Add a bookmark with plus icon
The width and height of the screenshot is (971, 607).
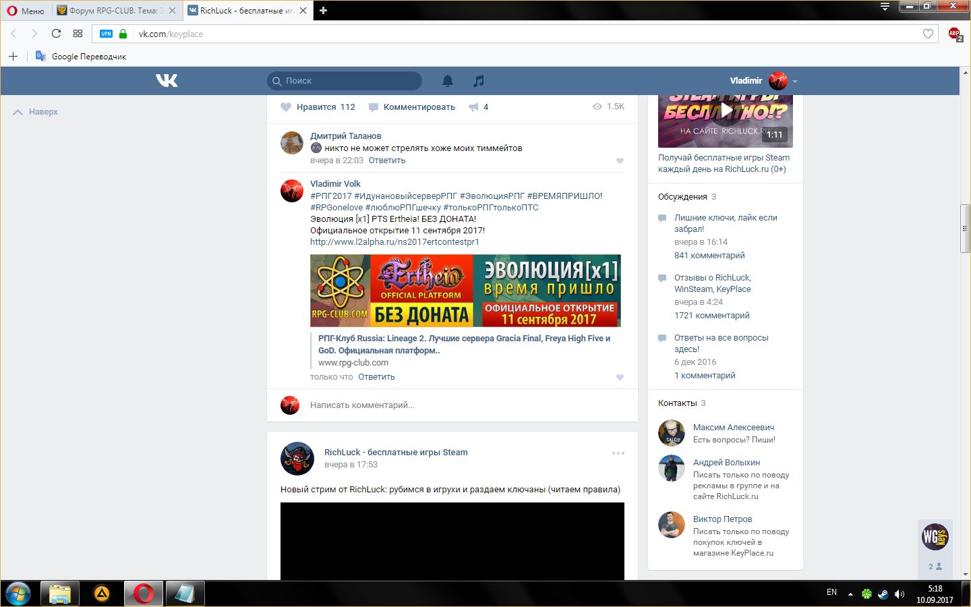(13, 56)
